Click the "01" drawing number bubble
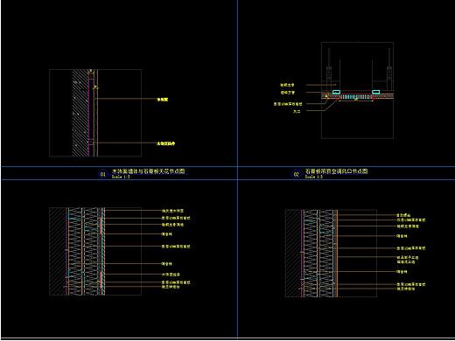Image resolution: width=455 pixels, height=341 pixels. (103, 174)
